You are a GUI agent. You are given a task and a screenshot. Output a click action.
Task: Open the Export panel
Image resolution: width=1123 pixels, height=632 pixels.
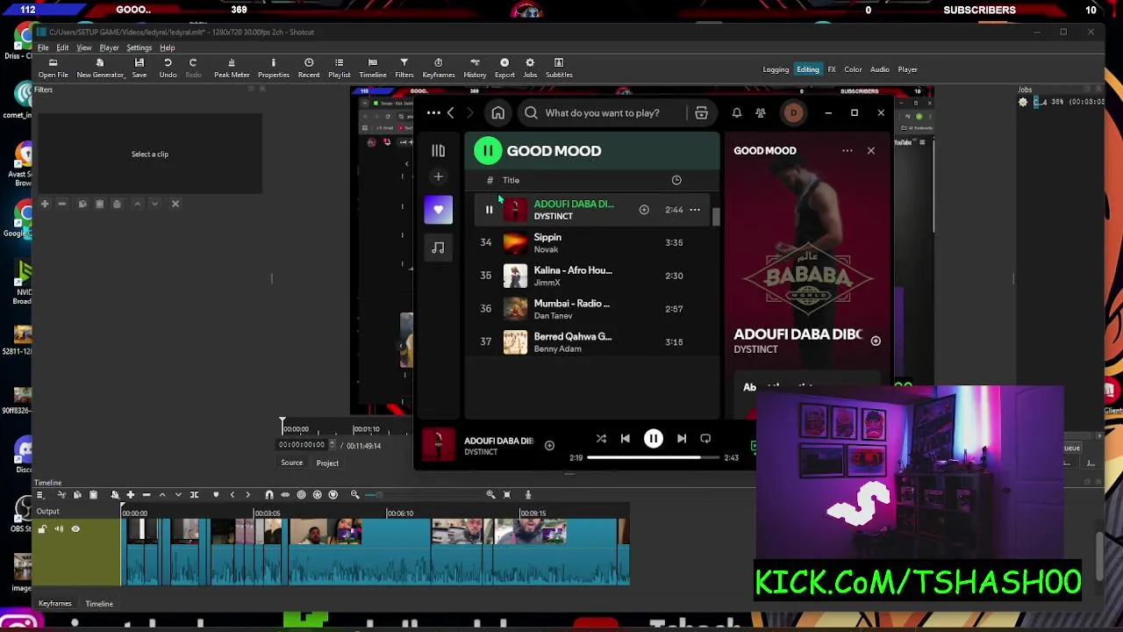[504, 68]
